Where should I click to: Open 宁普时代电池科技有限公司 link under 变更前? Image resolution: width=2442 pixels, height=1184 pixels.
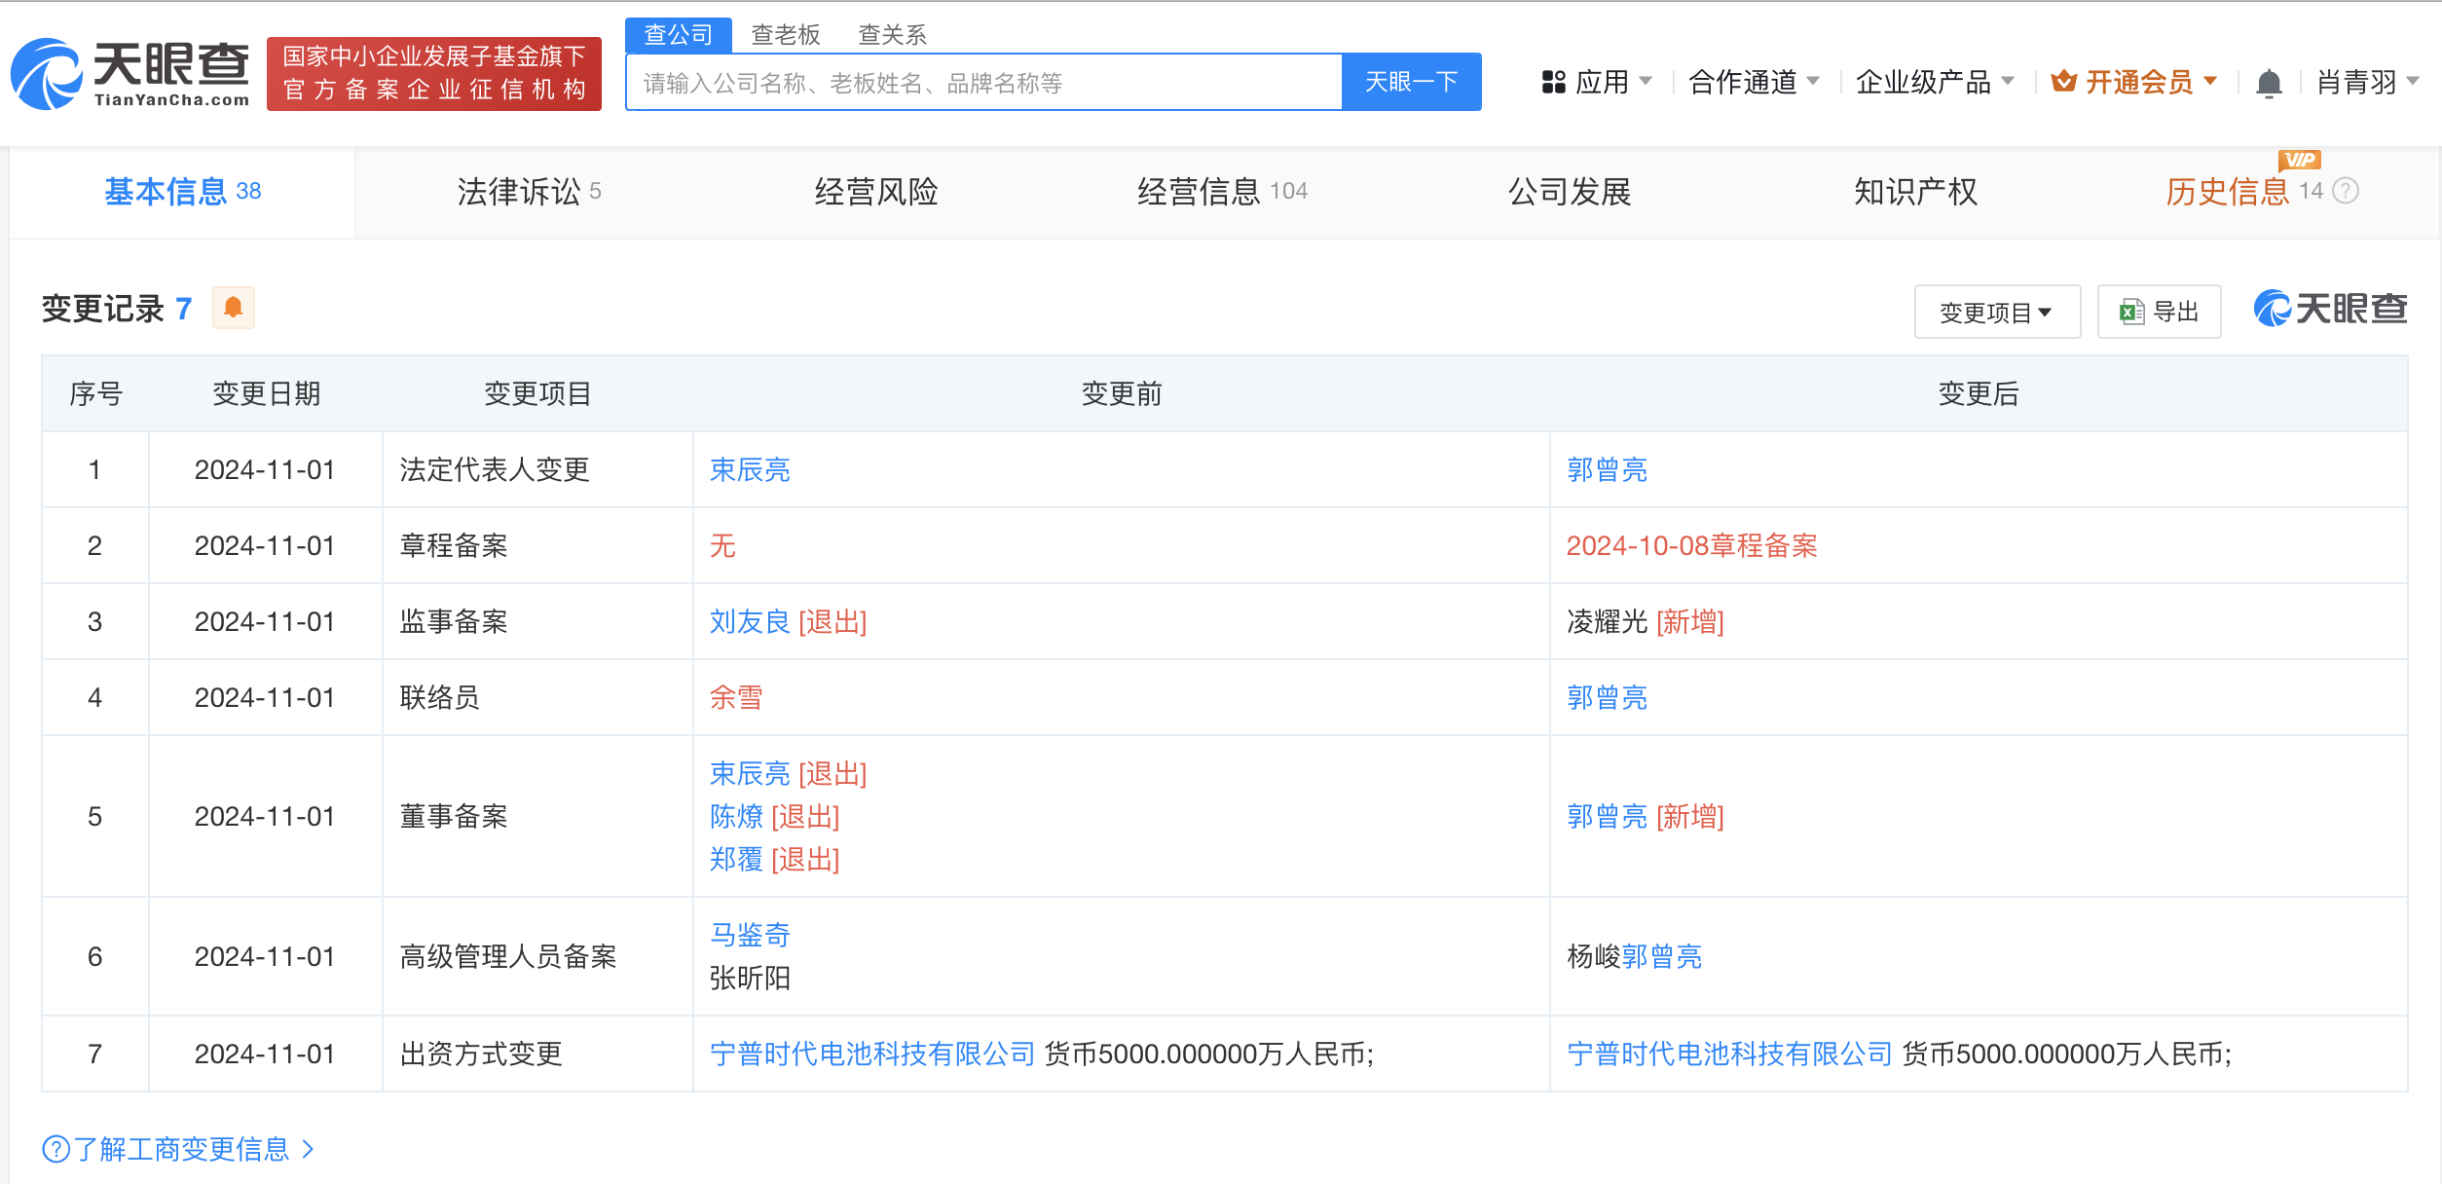pyautogui.click(x=872, y=1054)
